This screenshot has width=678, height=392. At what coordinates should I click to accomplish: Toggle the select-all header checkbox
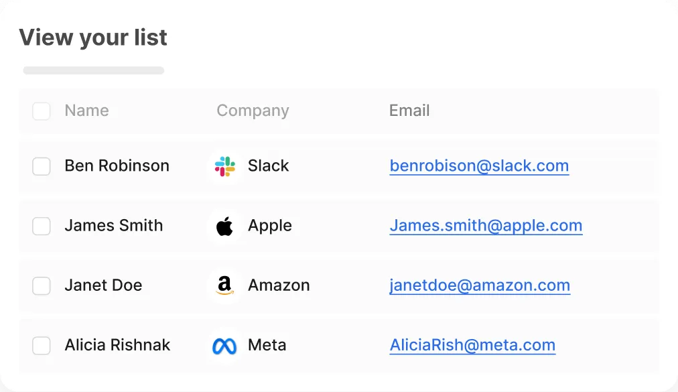pos(42,111)
